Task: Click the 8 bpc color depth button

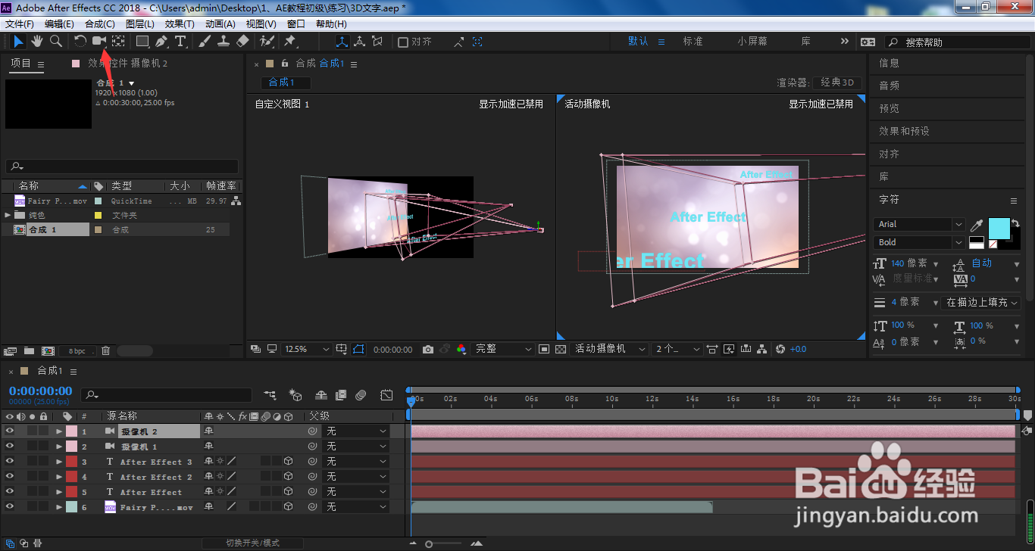Action: coord(77,351)
